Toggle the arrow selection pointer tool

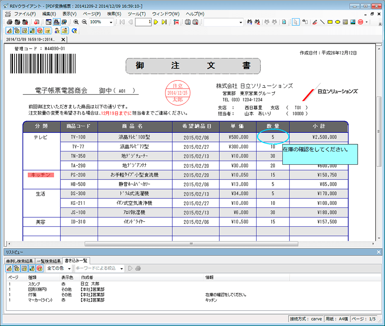pyautogui.click(x=296, y=22)
